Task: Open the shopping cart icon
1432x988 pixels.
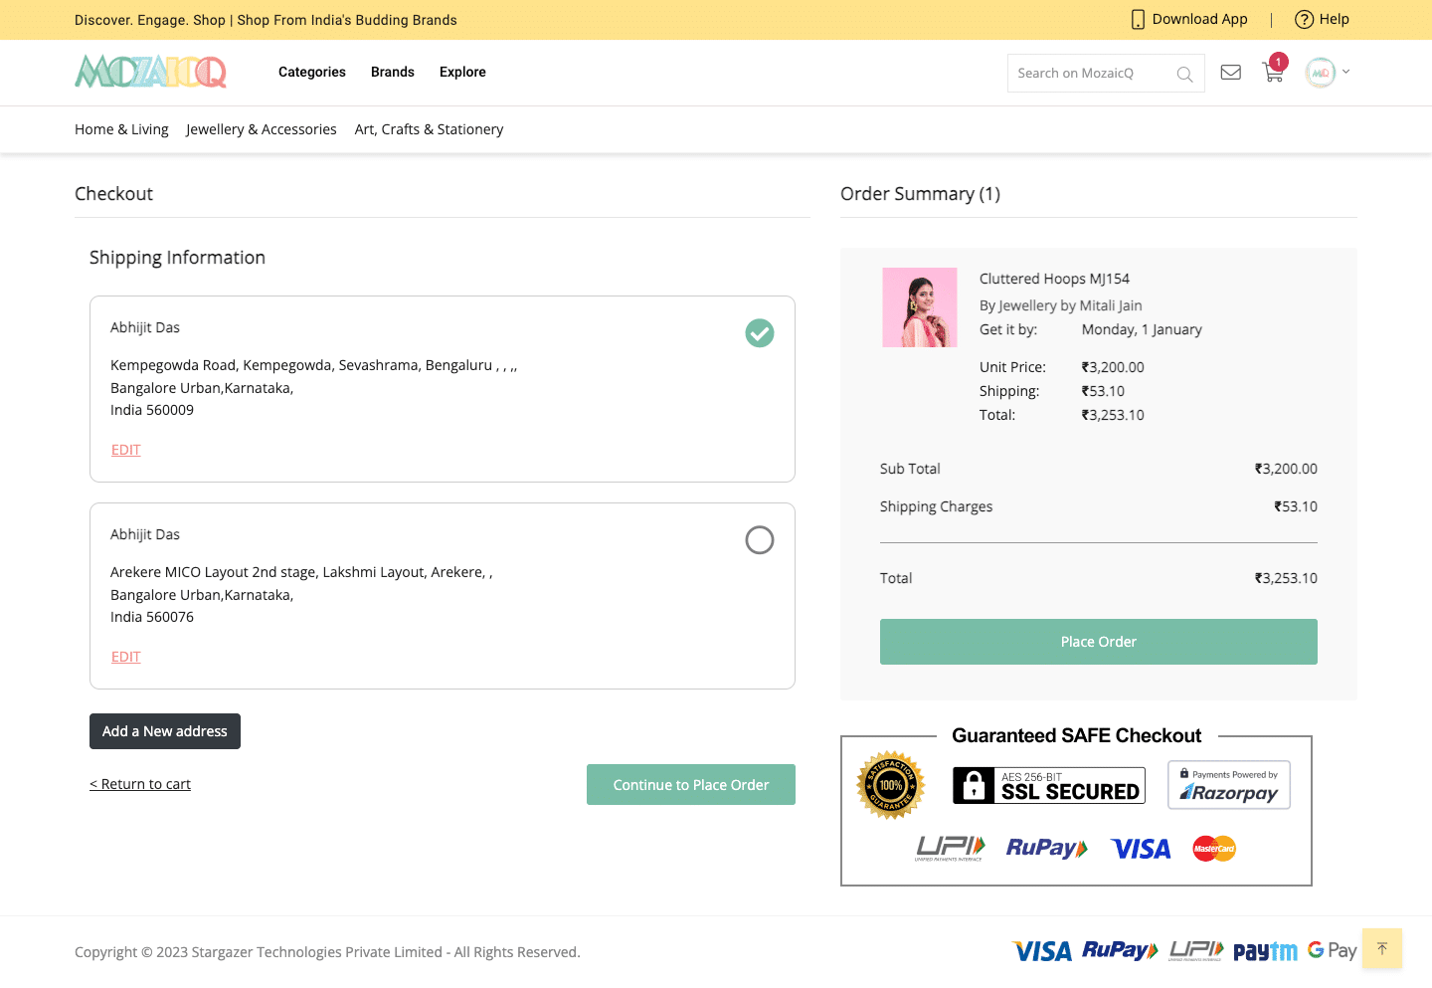Action: [x=1273, y=73]
